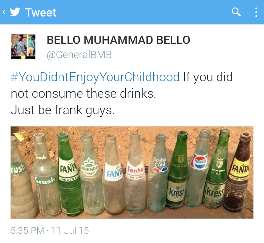264x243 pixels.
Task: Click the Twitter bird logo
Action: (15, 12)
